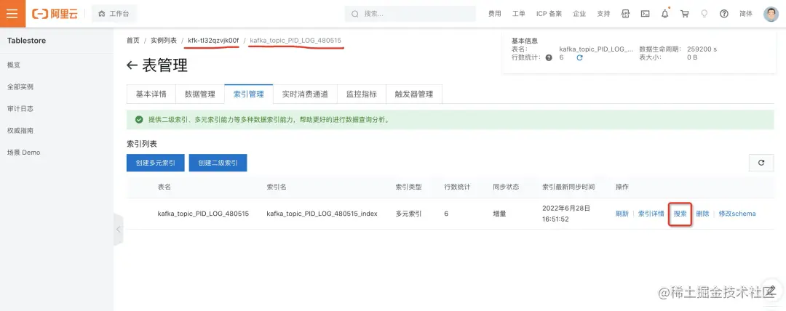
Task: Click 刷新 in the index row
Action: [622, 214]
